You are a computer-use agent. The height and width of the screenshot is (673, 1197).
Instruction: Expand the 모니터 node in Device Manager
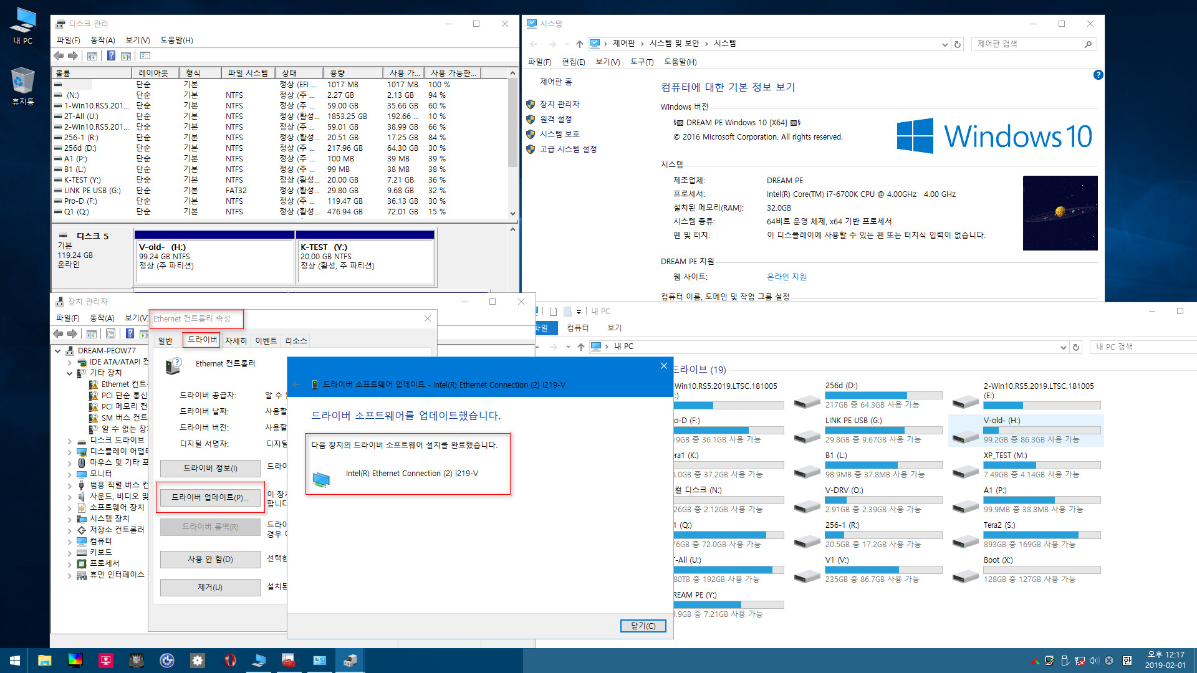(70, 474)
